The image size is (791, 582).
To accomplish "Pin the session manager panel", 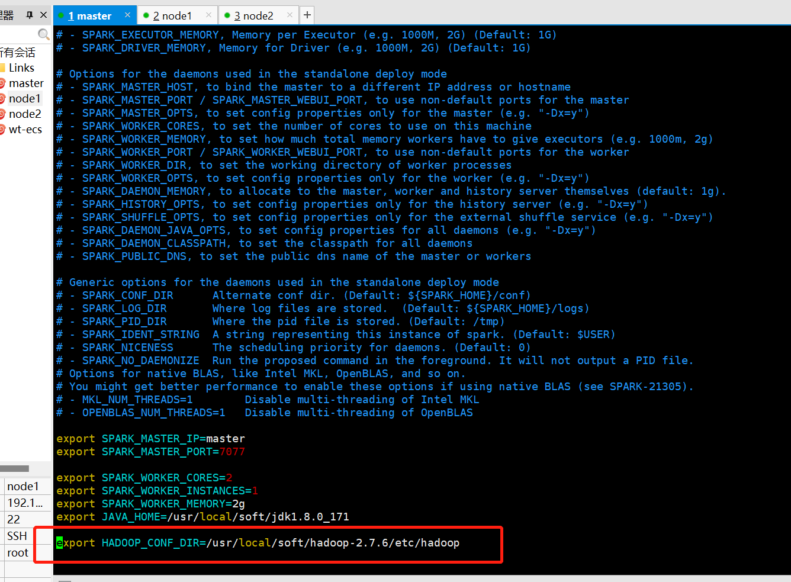I will [x=30, y=15].
